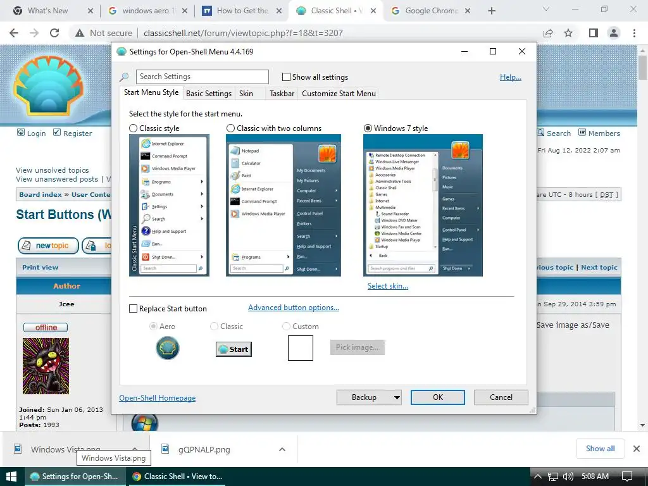Open the Windows Start button

11,477
